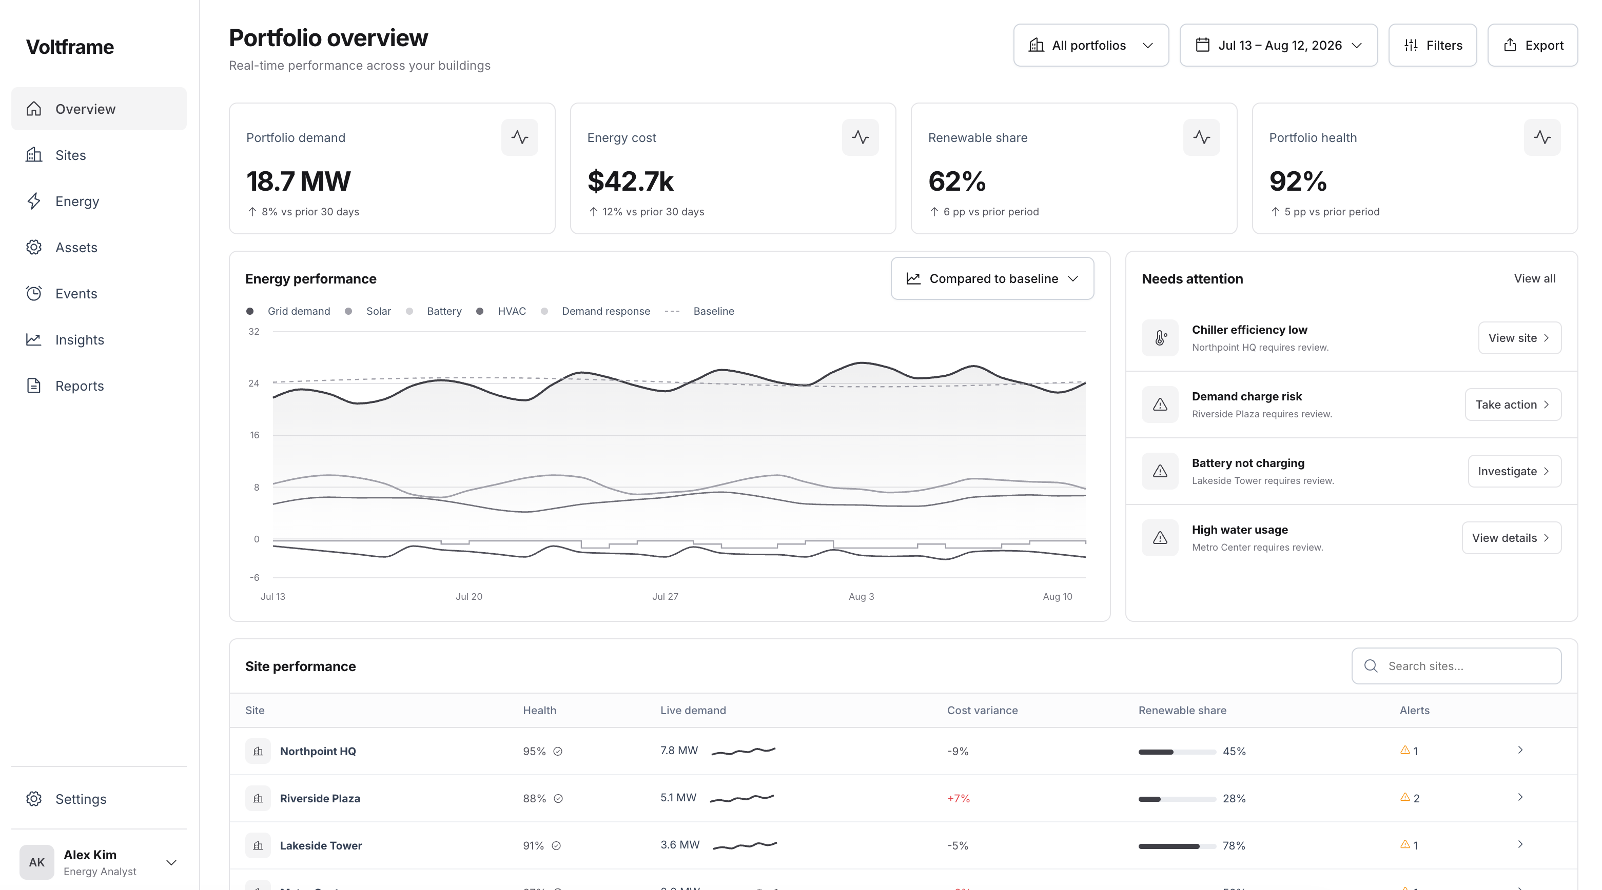Expand the Alex Kim account menu chevron

coord(171,863)
